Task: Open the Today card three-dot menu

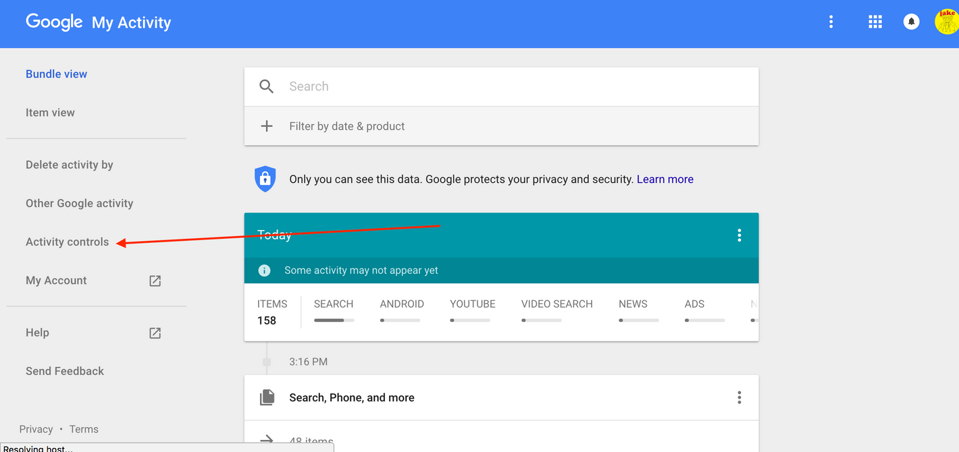Action: point(740,235)
